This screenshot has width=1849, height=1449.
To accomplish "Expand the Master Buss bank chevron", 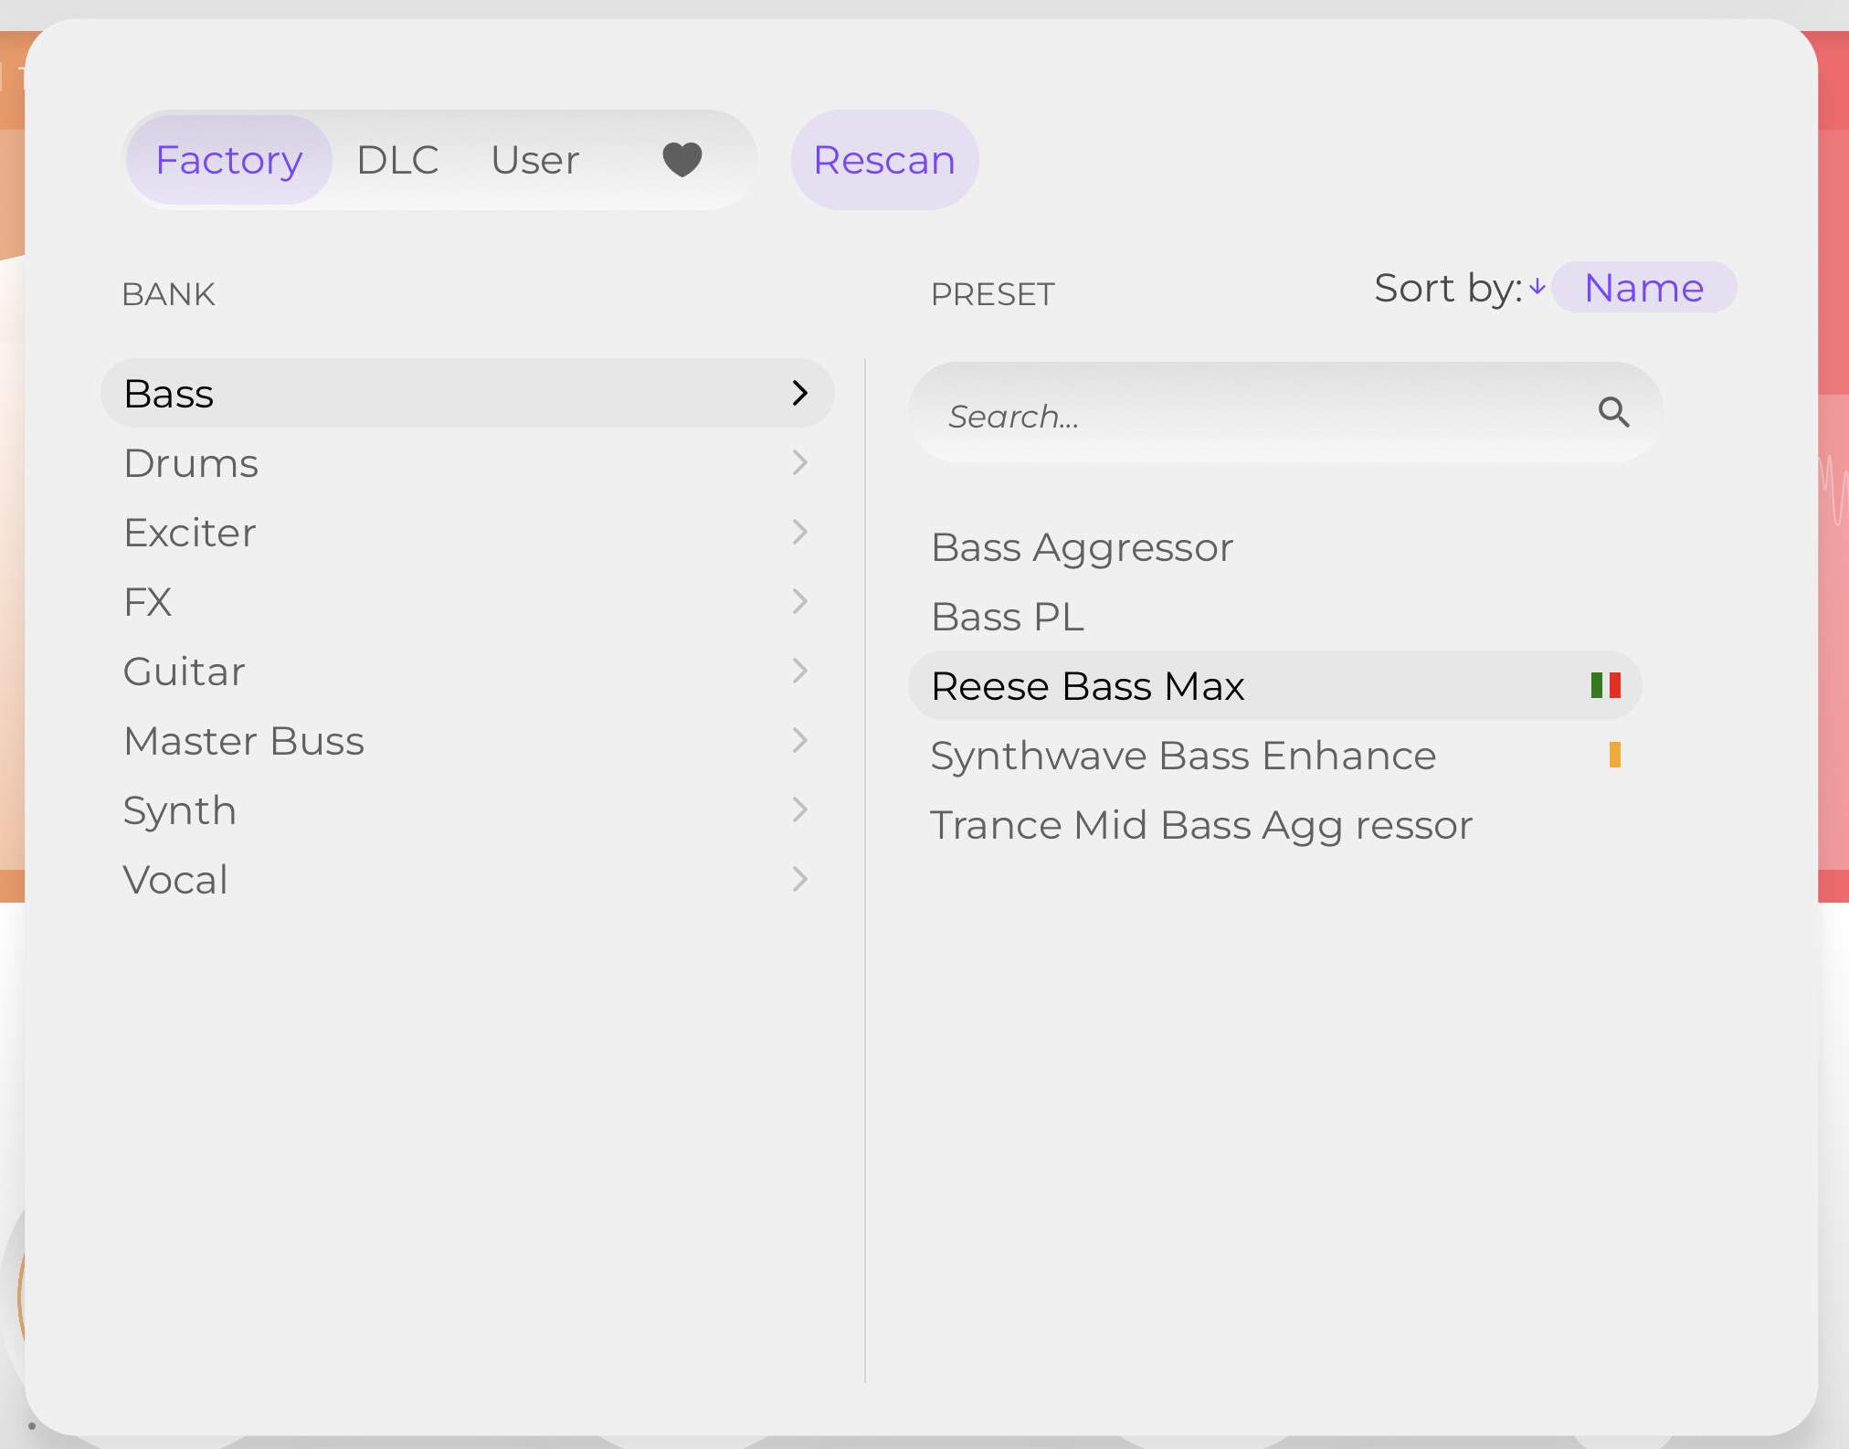I will pyautogui.click(x=800, y=740).
